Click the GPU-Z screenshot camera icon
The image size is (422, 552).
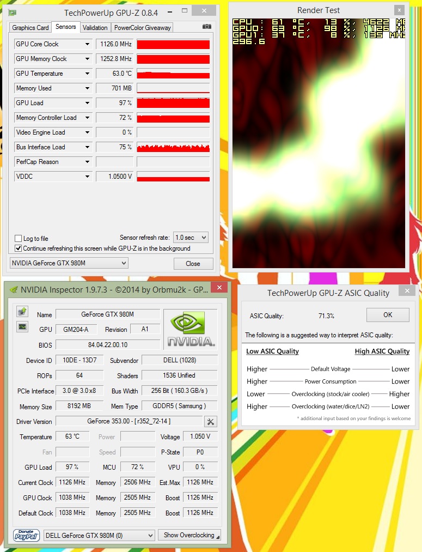click(x=207, y=27)
